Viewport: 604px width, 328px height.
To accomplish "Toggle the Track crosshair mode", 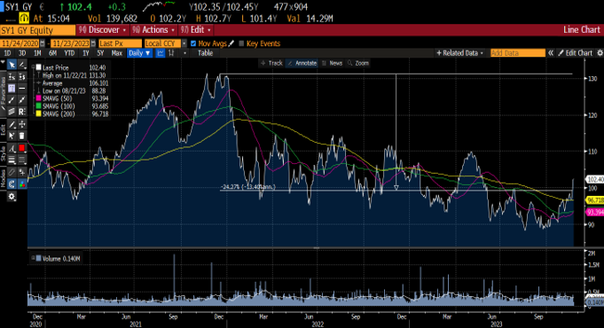I will [271, 63].
